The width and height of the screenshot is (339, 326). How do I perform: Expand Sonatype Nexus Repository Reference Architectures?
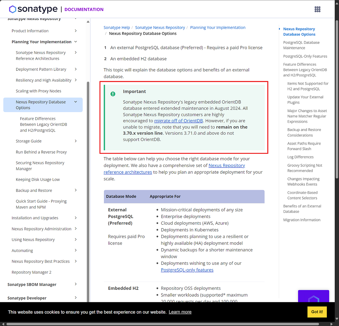pos(76,52)
